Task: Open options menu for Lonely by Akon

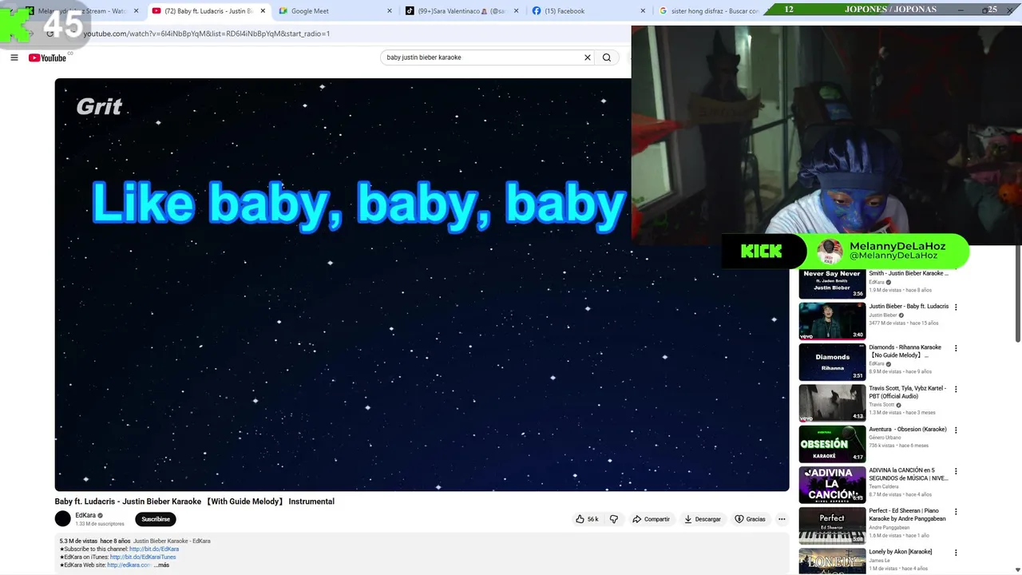Action: pyautogui.click(x=956, y=553)
